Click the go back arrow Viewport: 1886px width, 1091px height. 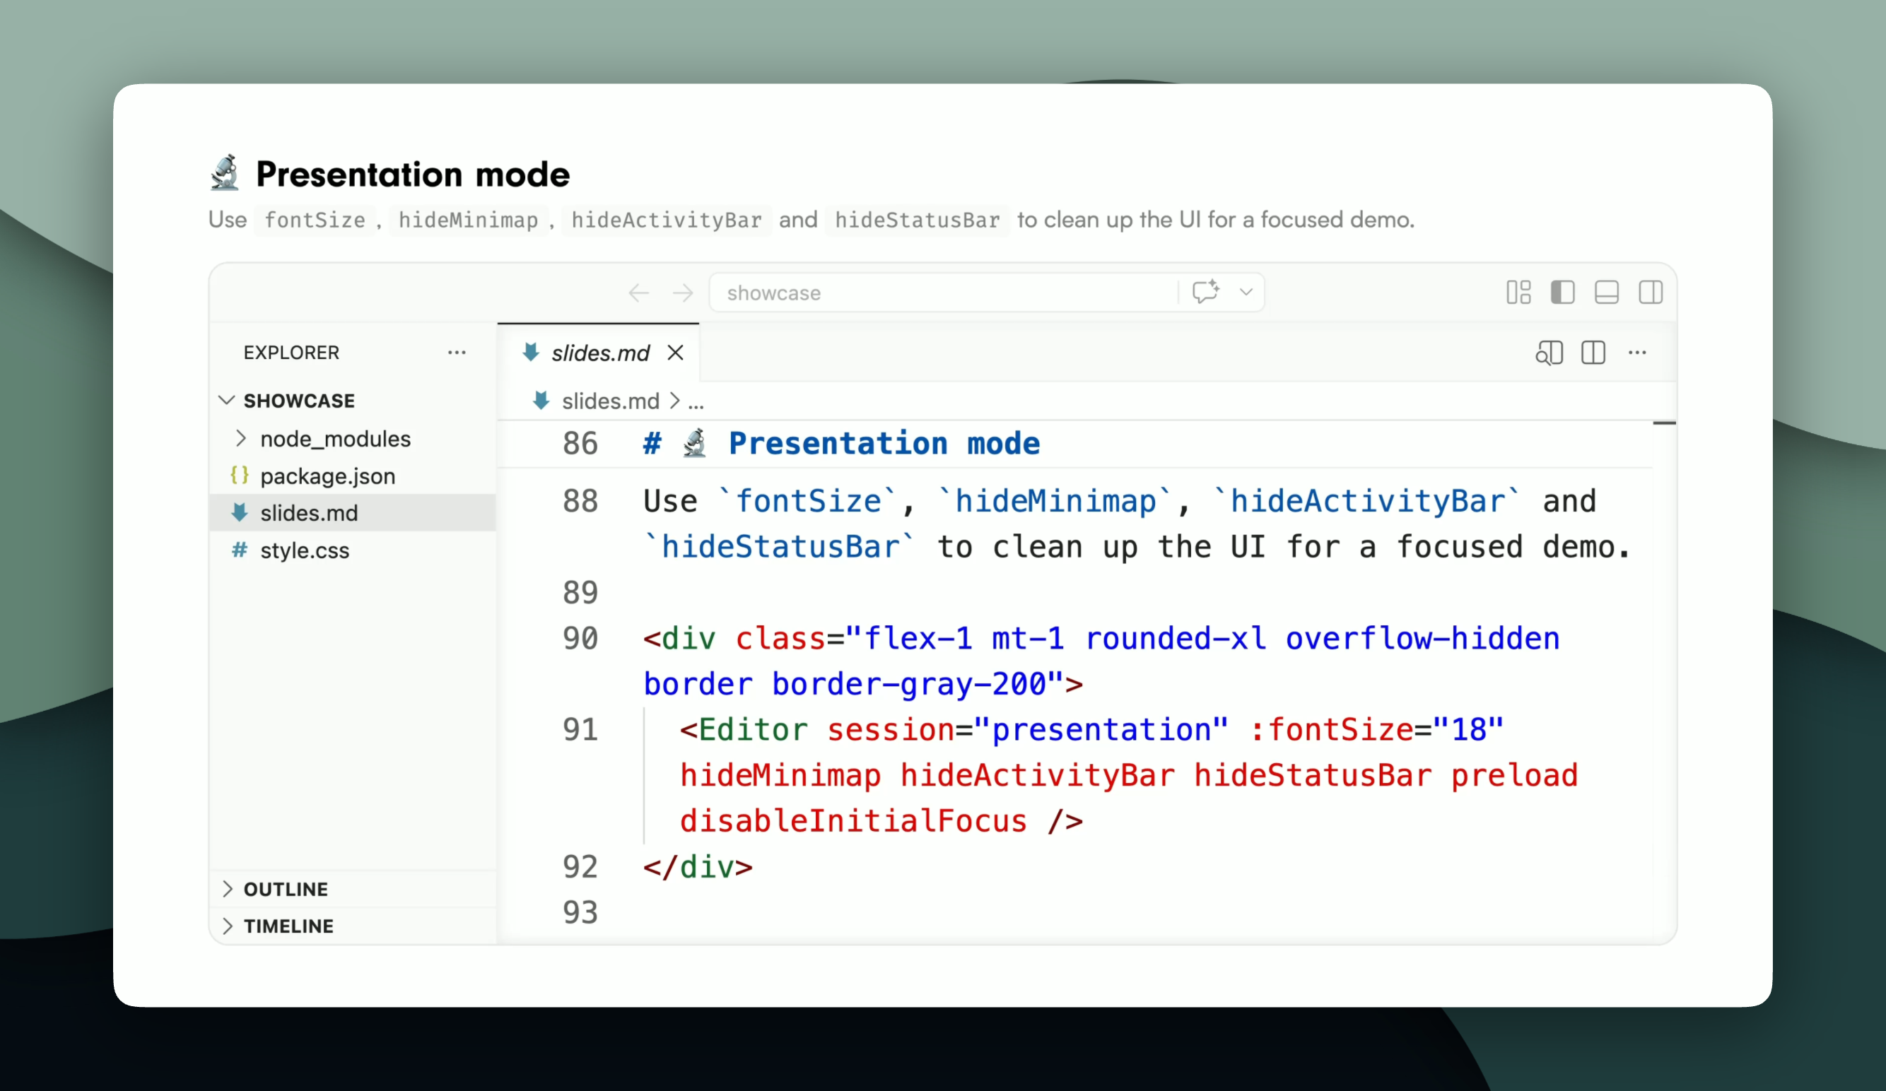(638, 293)
